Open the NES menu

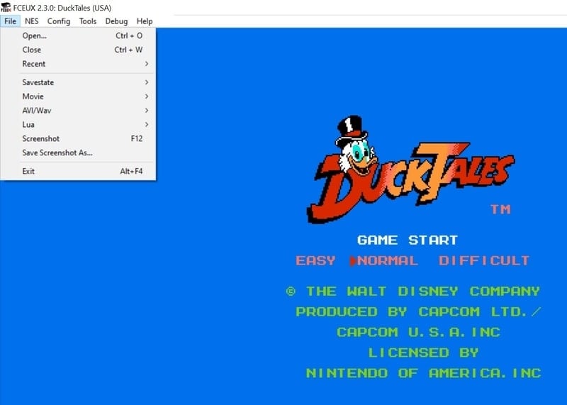31,21
